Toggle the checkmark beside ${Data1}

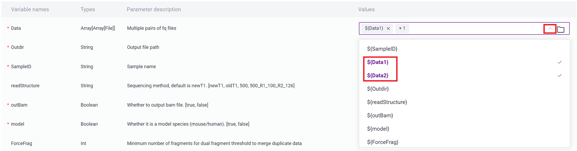point(560,62)
